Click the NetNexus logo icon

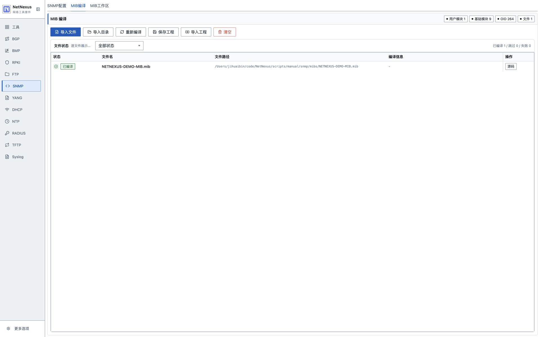(x=6, y=9)
